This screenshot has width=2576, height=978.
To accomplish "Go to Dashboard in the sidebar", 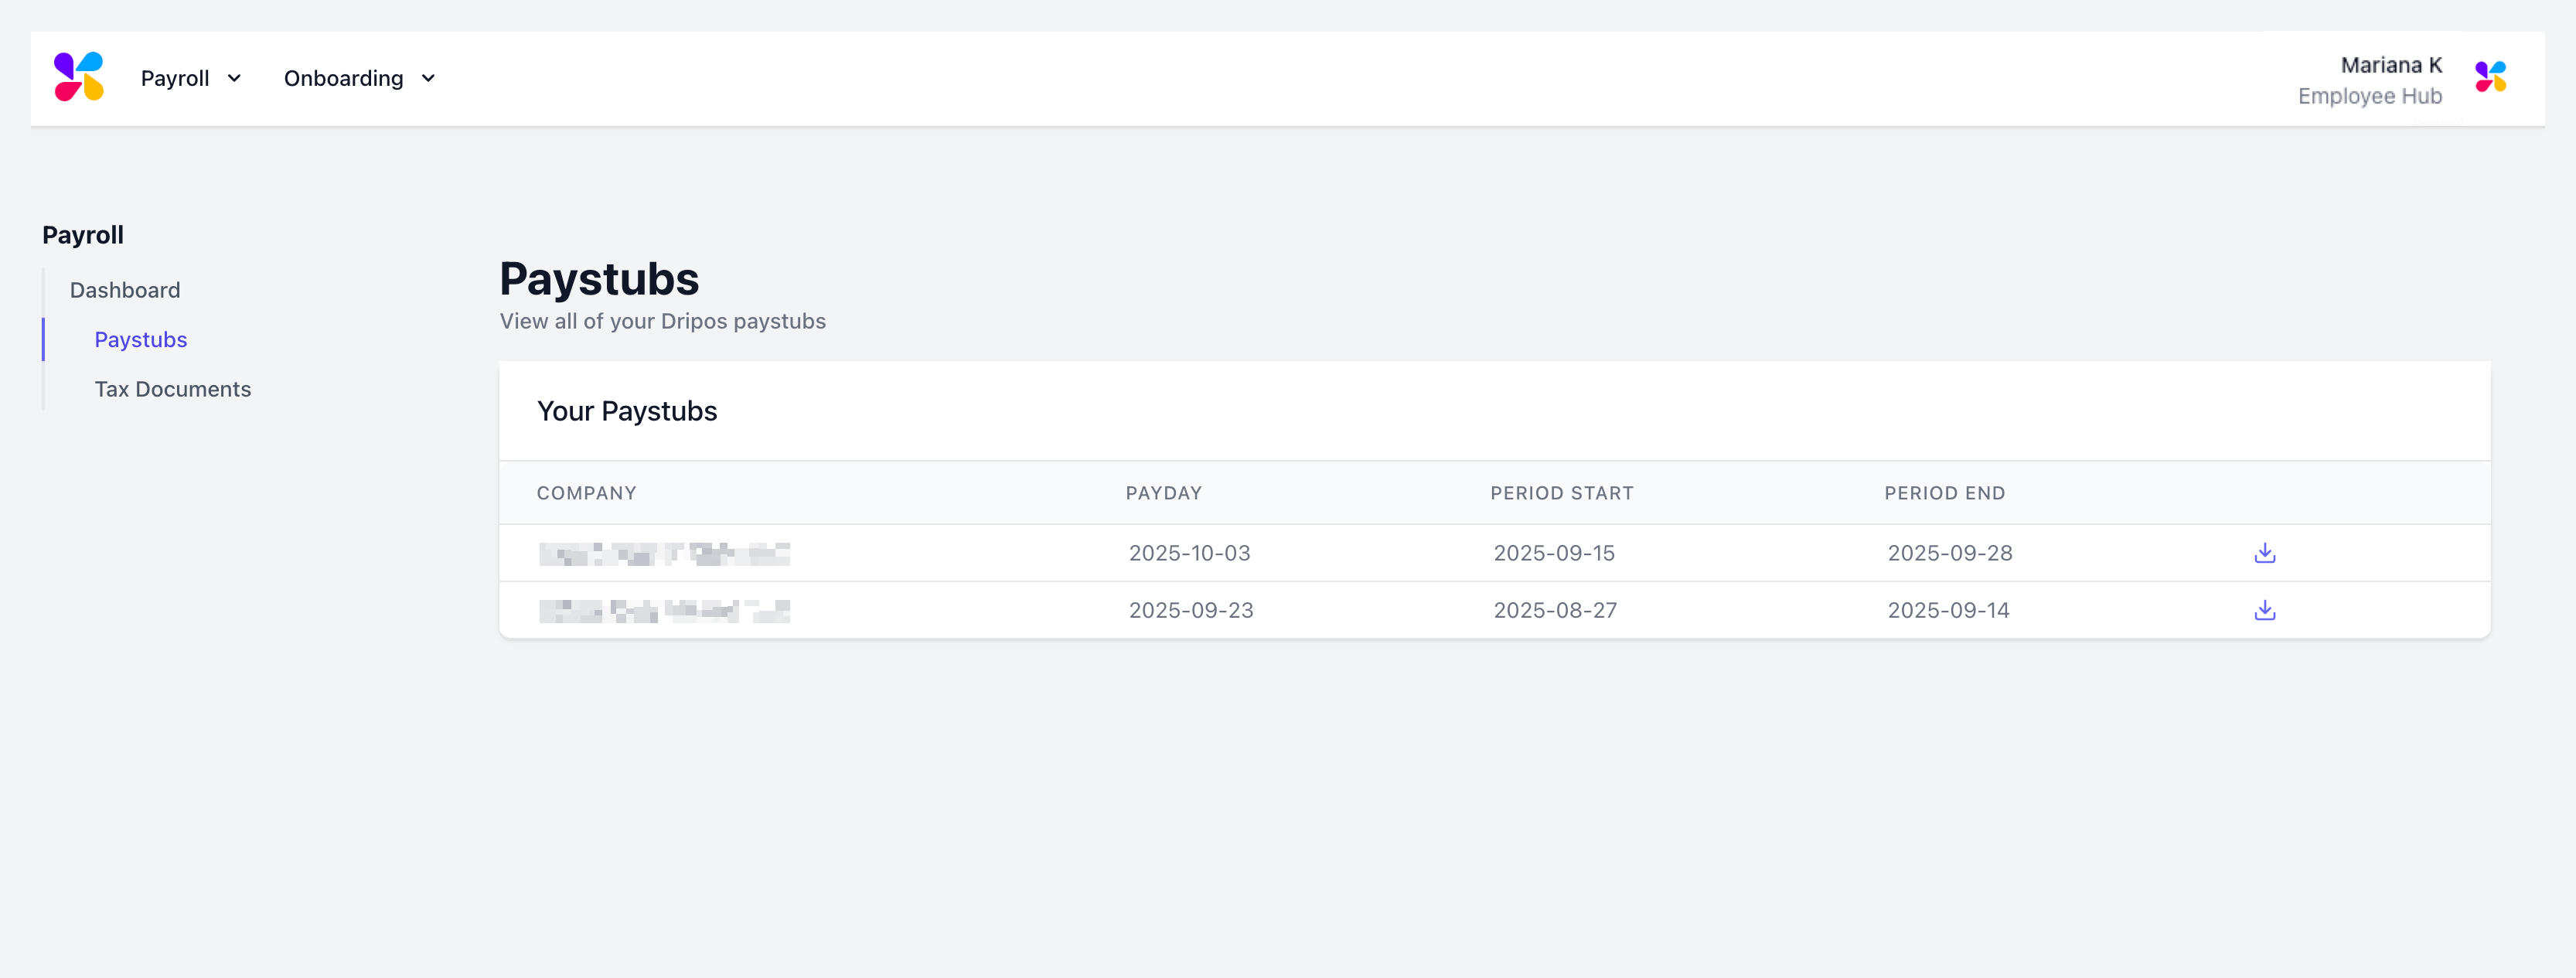I will click(125, 290).
